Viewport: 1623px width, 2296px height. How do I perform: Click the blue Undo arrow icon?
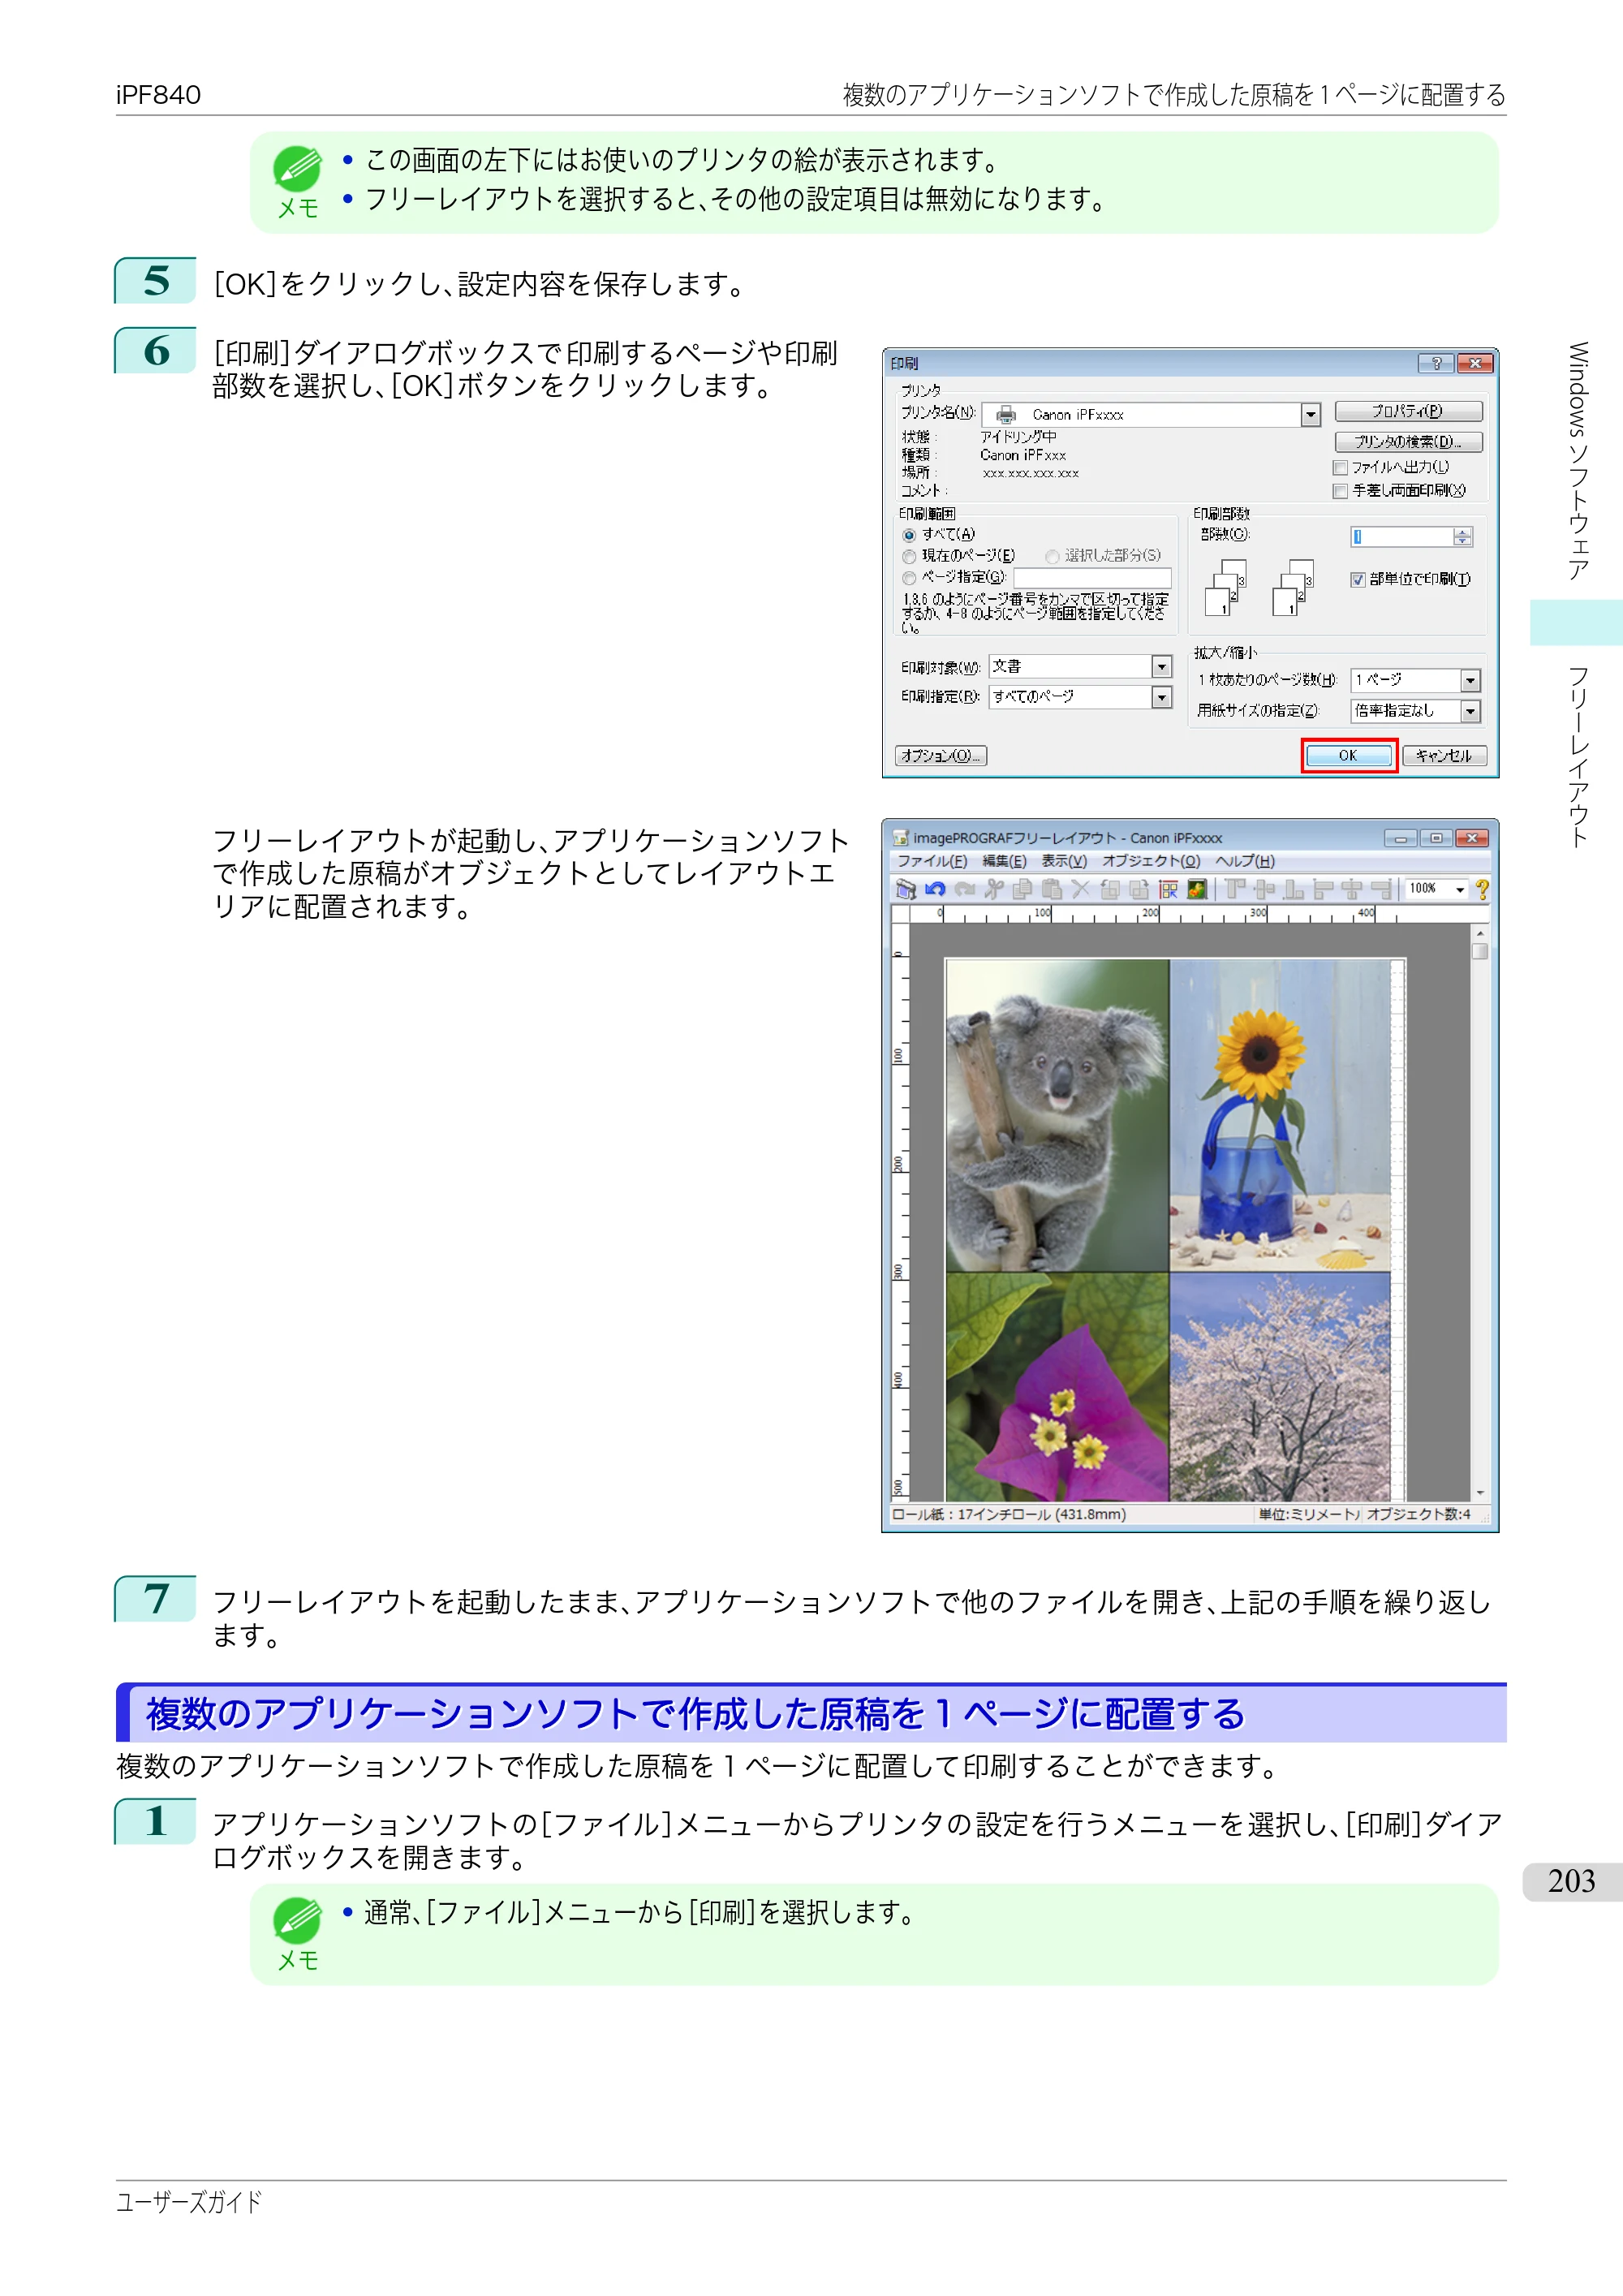point(936,889)
